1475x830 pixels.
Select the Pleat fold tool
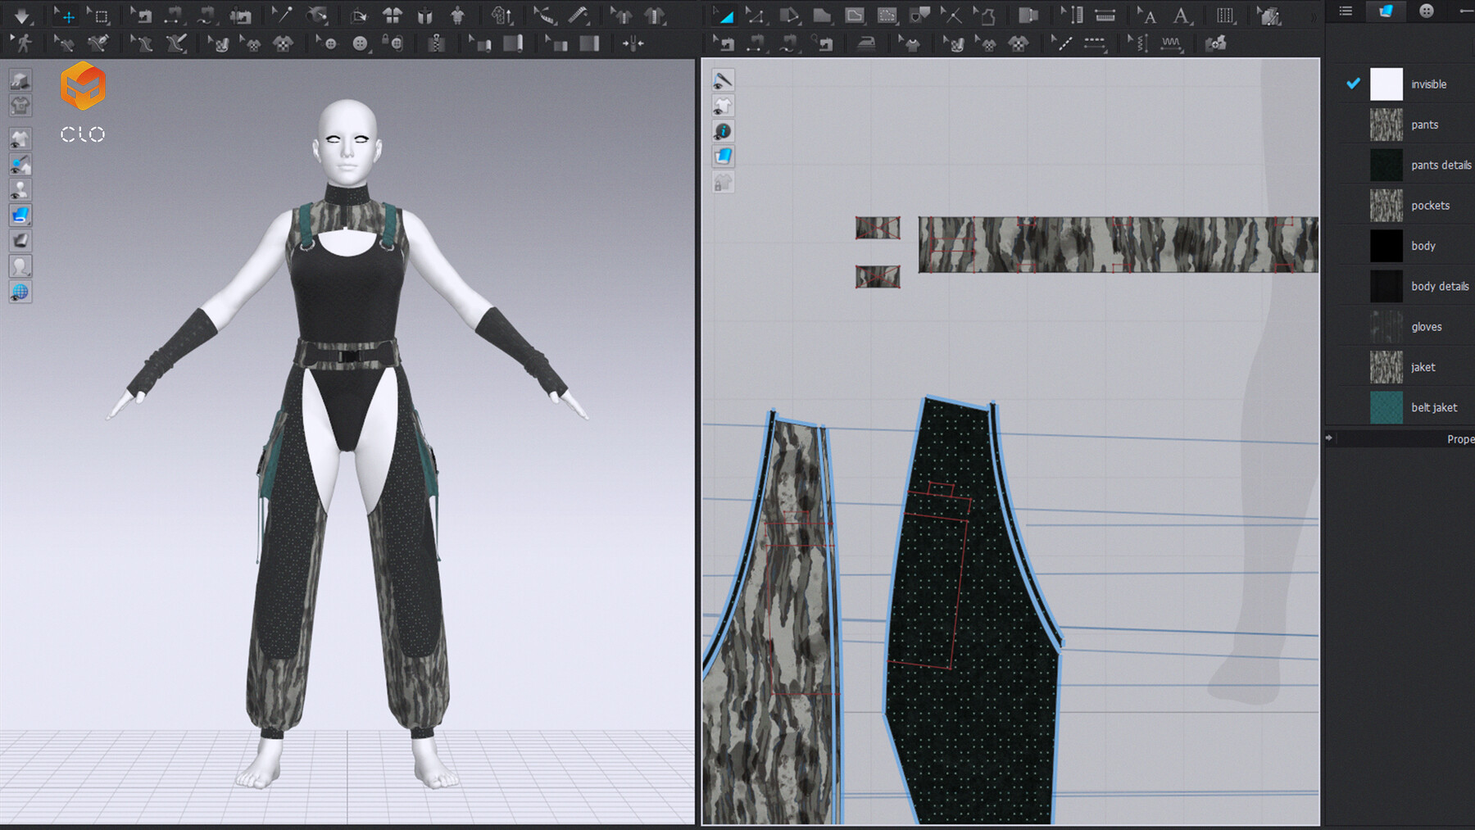1225,16
